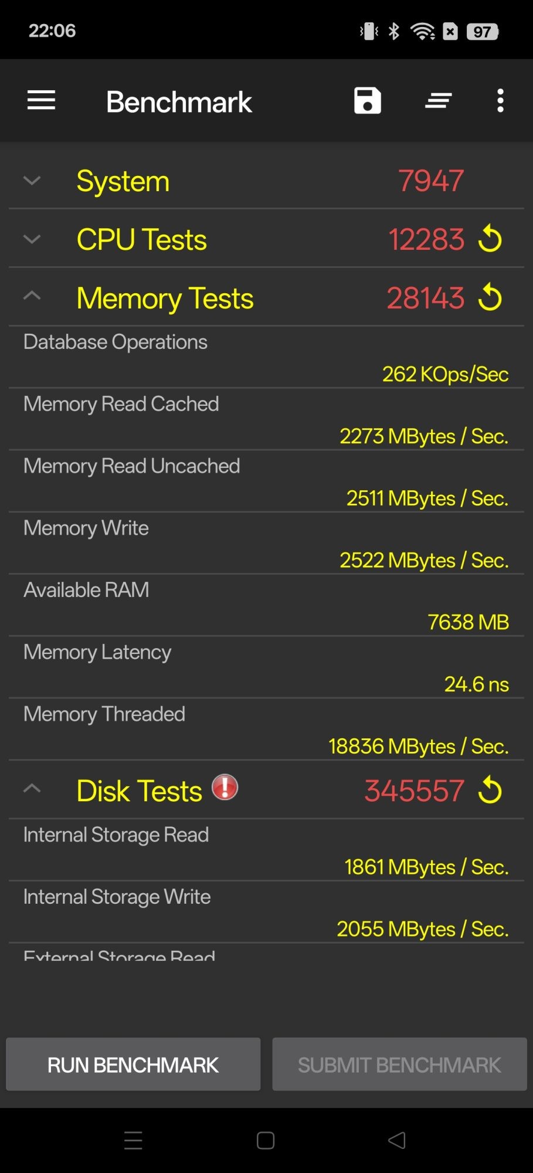
Task: Save benchmark results with the floppy disk icon
Action: click(x=368, y=101)
